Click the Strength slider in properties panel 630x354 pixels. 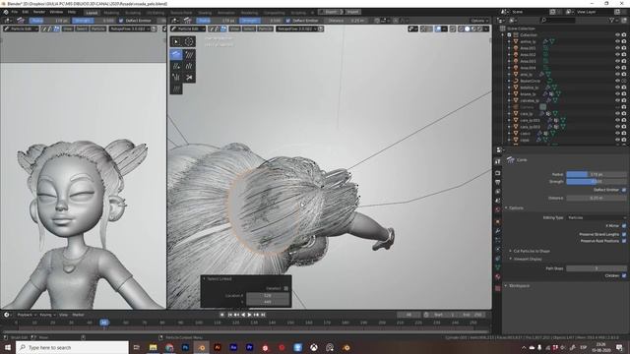(x=597, y=181)
